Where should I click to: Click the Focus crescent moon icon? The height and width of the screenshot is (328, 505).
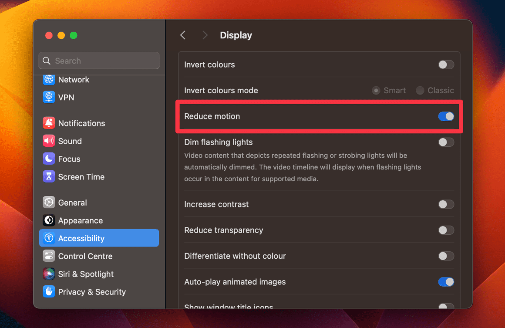point(49,159)
